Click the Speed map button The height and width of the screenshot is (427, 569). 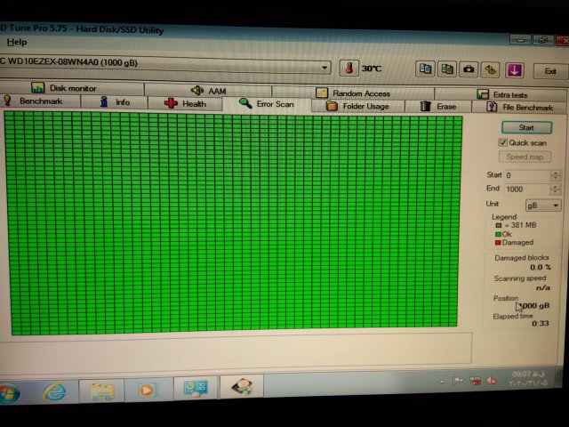click(x=525, y=157)
